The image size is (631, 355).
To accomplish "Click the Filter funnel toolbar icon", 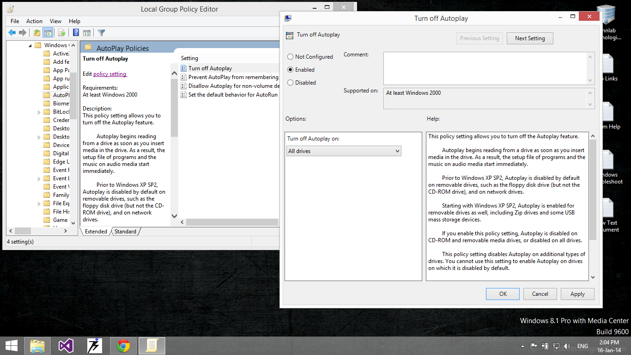I will coord(101,32).
